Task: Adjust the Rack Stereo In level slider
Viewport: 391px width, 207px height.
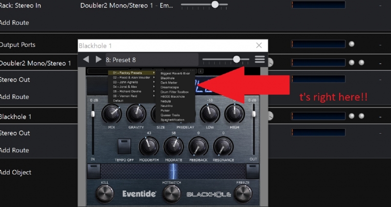Action: click(x=215, y=5)
